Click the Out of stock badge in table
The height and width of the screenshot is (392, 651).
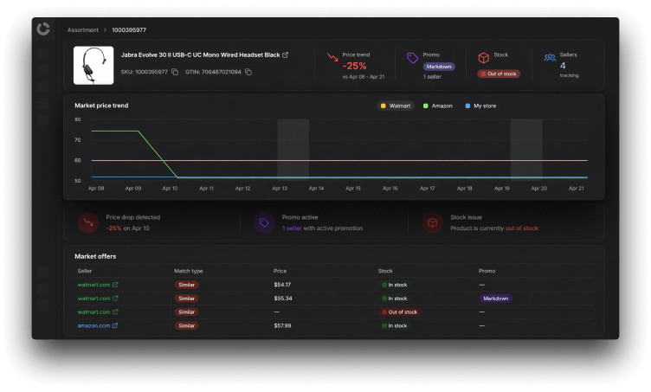tap(399, 312)
